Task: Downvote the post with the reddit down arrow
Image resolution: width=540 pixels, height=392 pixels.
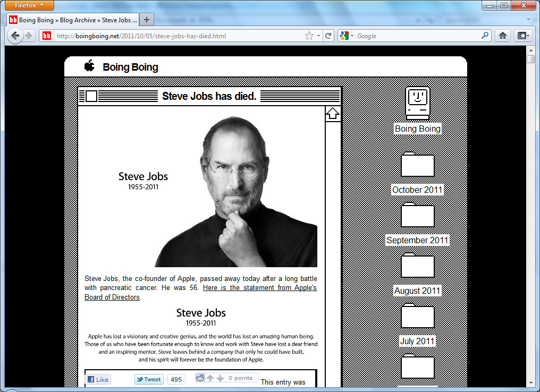Action: coord(220,378)
